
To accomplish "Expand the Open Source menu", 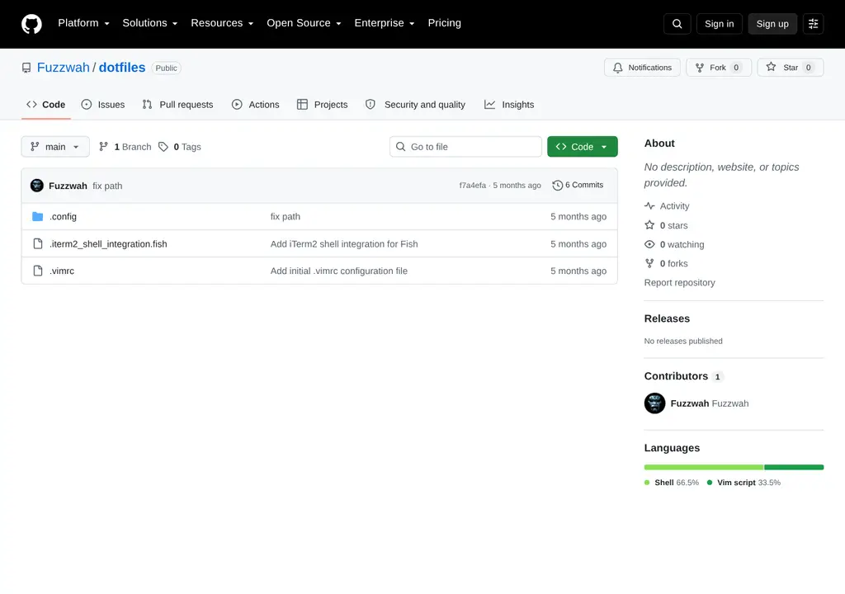I will tap(304, 23).
